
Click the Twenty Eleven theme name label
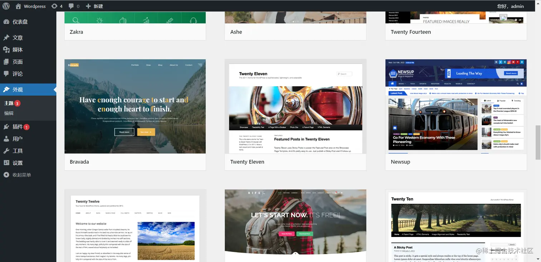(x=247, y=162)
